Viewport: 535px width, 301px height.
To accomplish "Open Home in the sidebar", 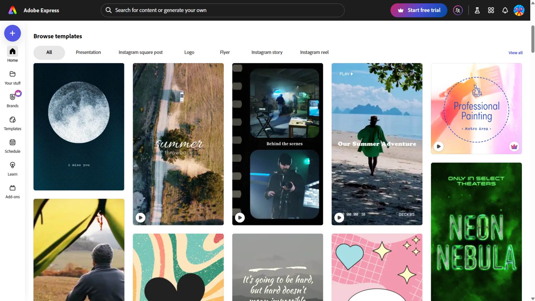I will [x=13, y=55].
